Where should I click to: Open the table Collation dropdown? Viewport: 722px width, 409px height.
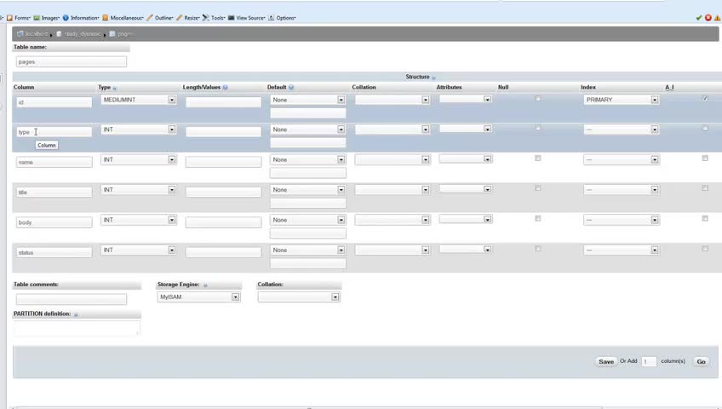299,297
